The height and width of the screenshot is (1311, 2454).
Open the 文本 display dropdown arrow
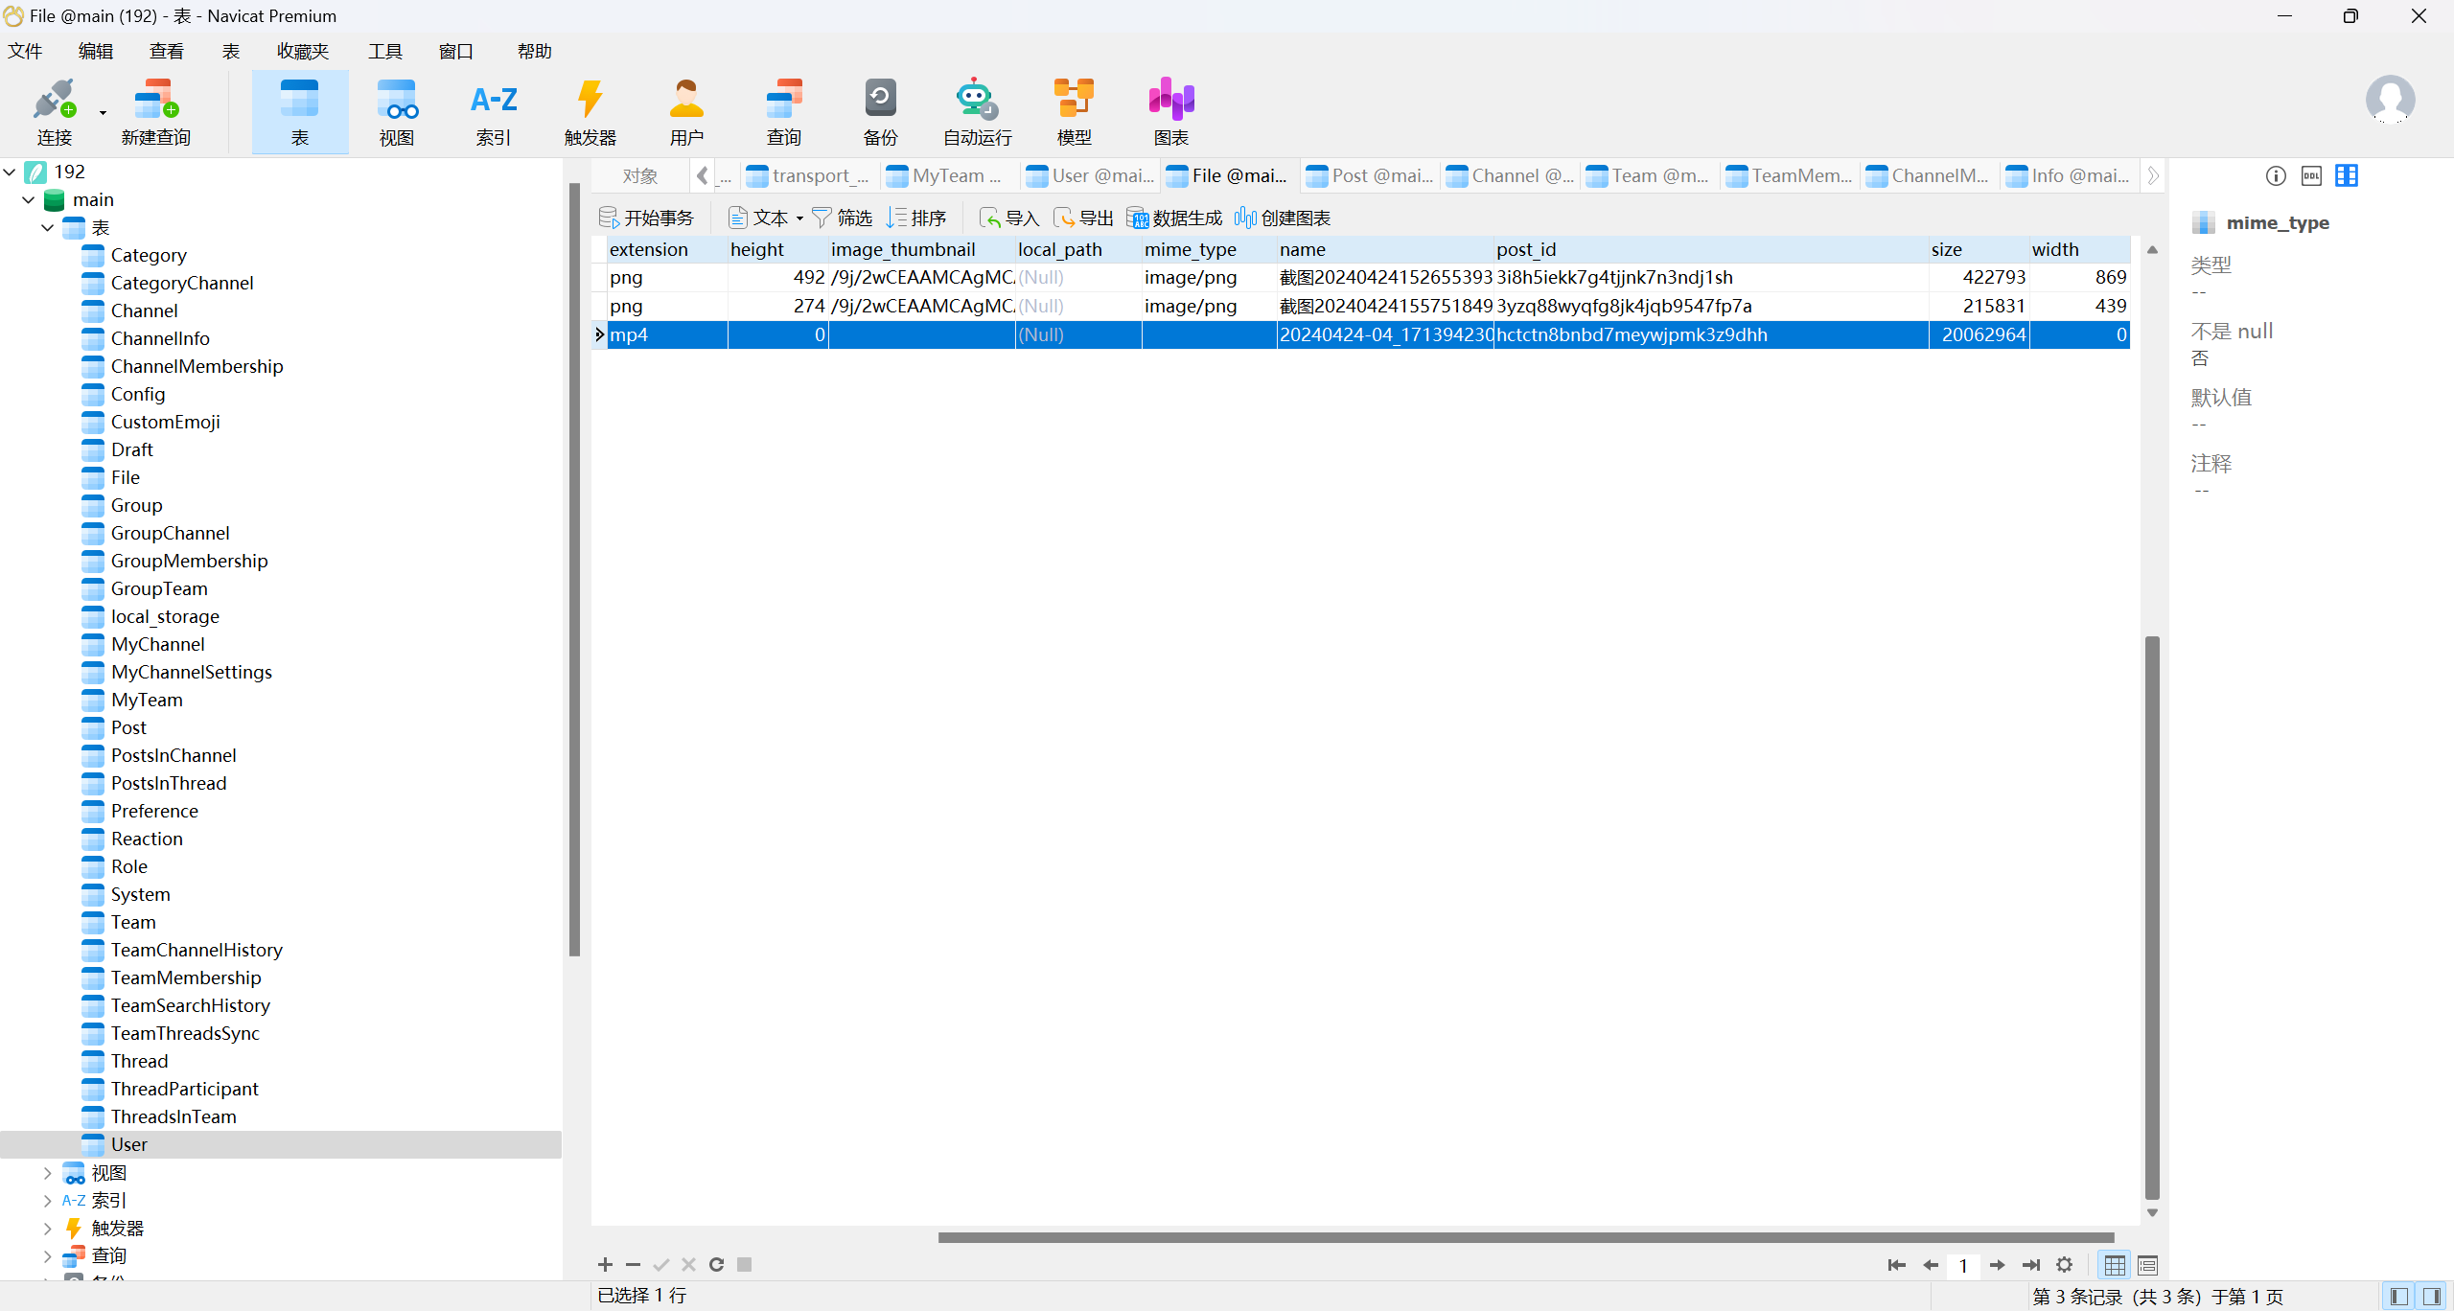(x=799, y=218)
